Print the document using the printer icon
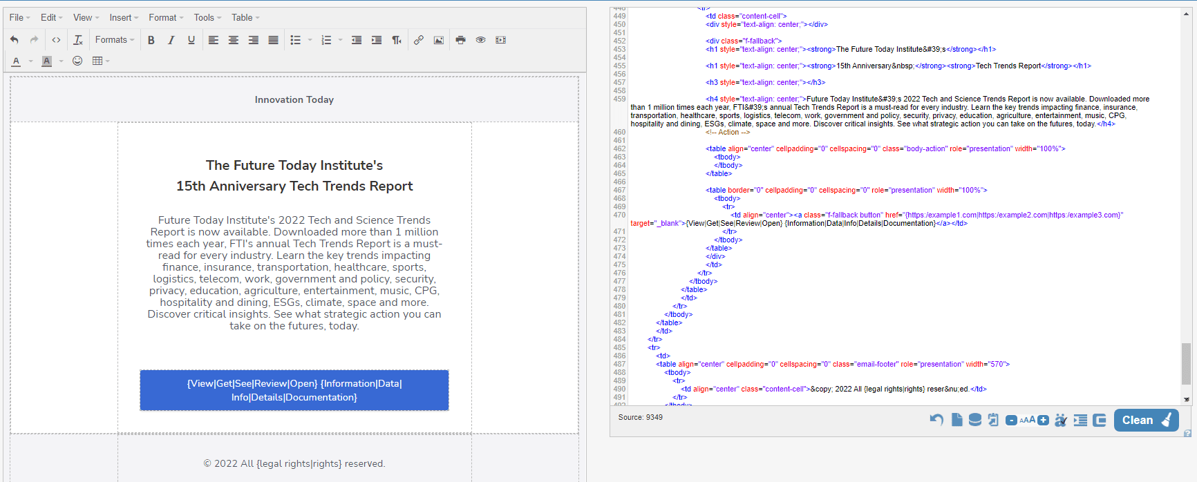This screenshot has height=482, width=1197. [461, 40]
